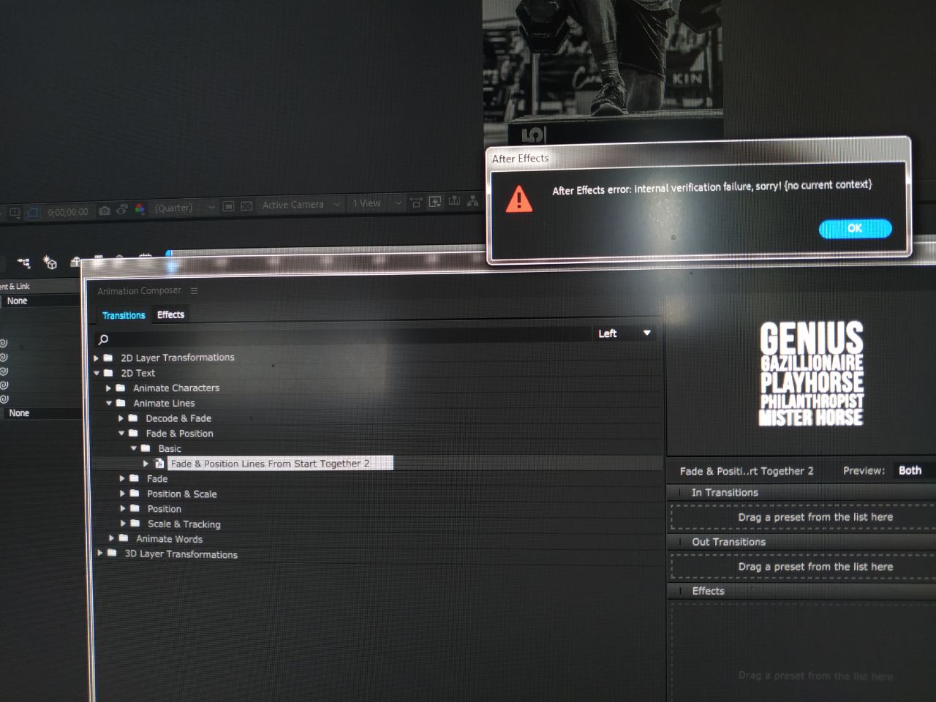Collapse the Animate Lines folder arrow
This screenshot has width=936, height=702.
tap(109, 403)
